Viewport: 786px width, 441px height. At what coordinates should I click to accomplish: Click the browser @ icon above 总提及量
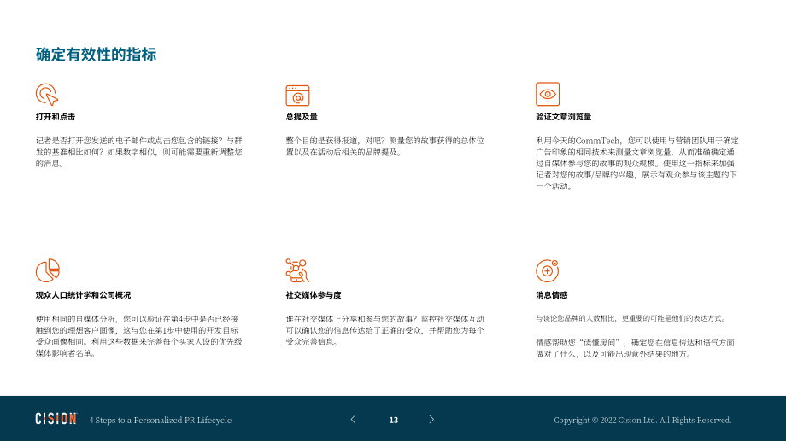click(298, 95)
